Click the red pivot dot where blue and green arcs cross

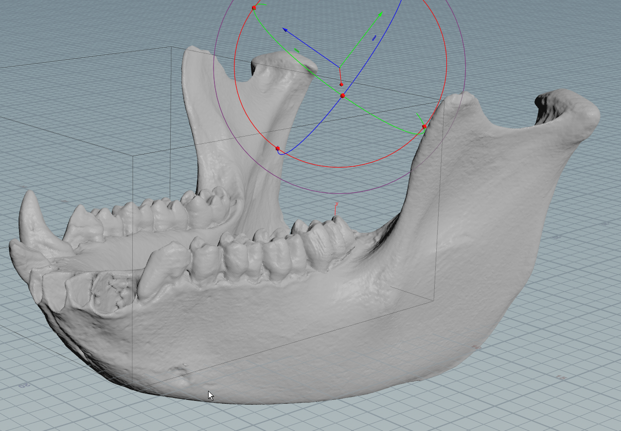(342, 96)
